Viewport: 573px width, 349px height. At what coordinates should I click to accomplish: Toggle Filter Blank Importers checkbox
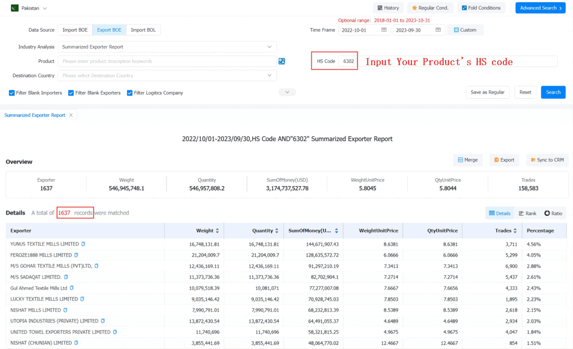[12, 93]
